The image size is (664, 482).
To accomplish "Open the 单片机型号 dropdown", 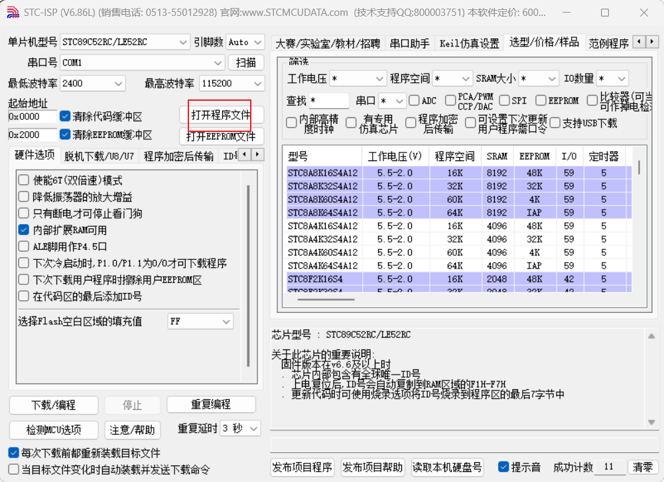I will click(184, 41).
